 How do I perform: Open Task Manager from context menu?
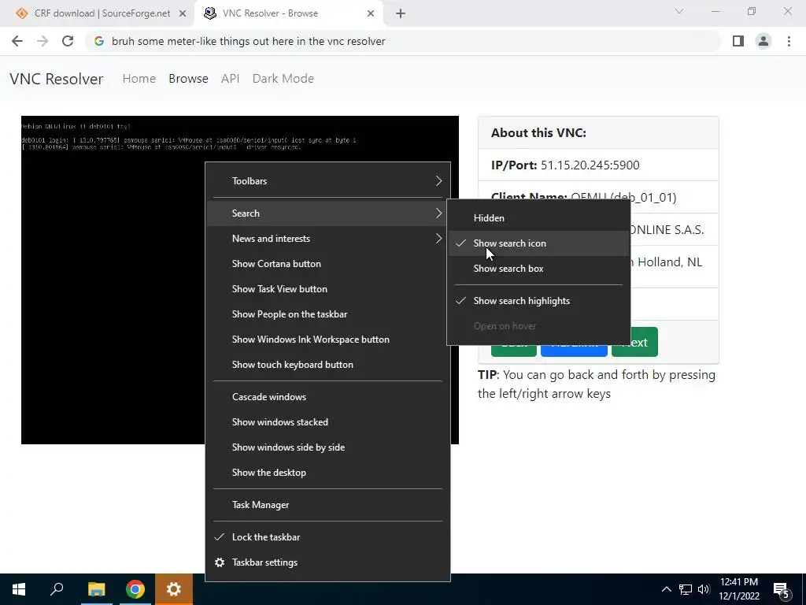tap(327, 505)
